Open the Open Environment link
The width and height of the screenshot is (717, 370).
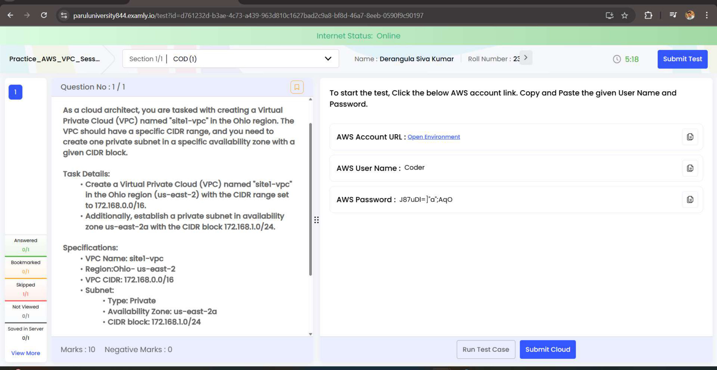click(x=434, y=137)
